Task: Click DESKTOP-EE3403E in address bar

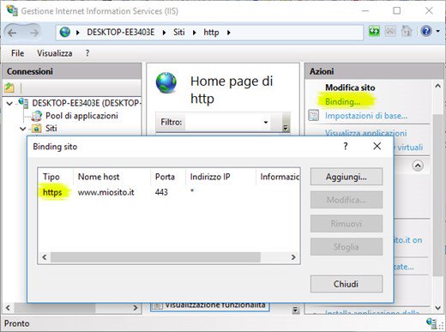Action: click(x=121, y=33)
